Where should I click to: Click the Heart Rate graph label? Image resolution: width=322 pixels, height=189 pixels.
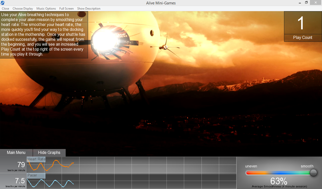tap(36, 159)
